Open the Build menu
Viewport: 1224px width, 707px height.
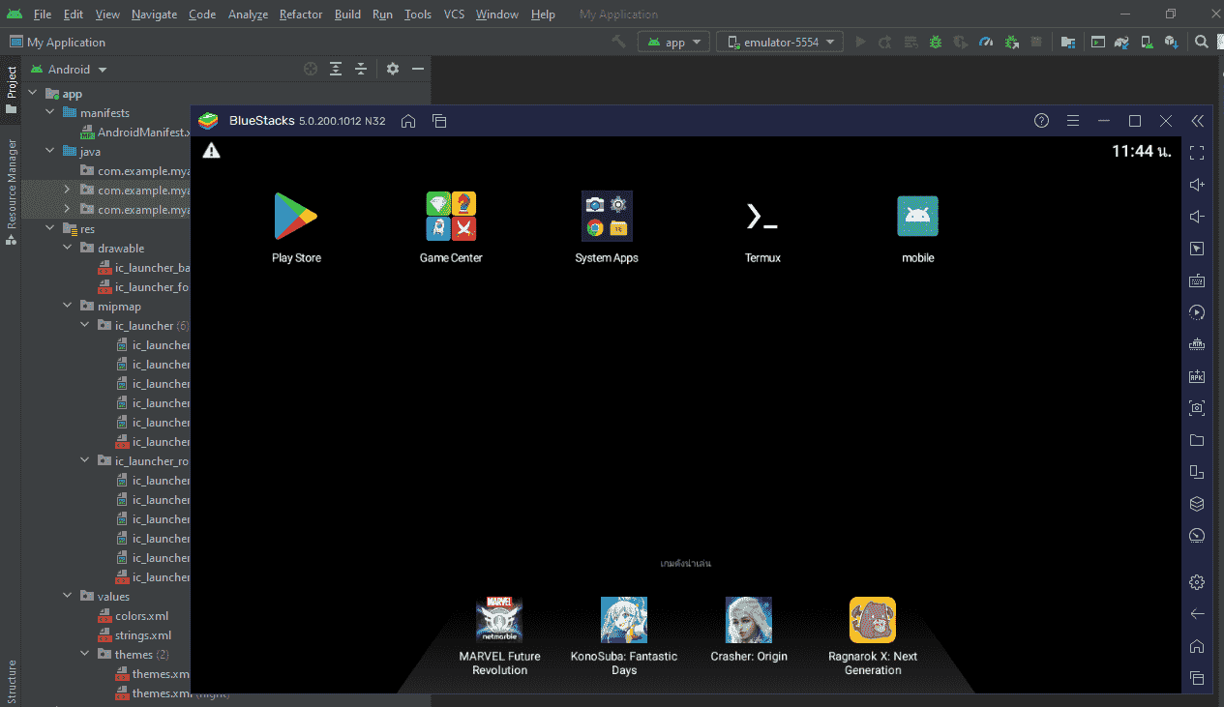click(347, 15)
